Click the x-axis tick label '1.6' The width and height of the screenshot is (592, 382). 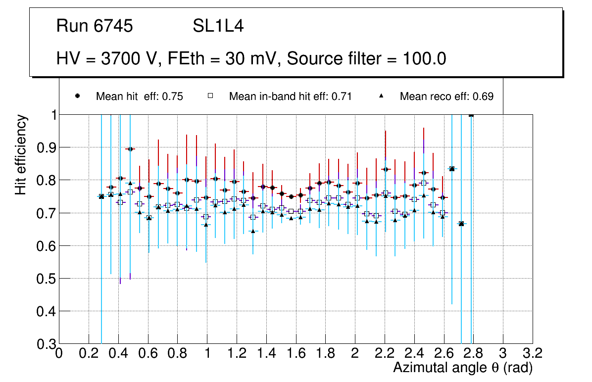tap(296, 353)
